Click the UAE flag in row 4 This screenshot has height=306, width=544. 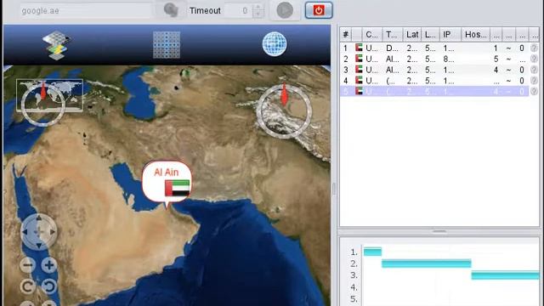coord(359,80)
